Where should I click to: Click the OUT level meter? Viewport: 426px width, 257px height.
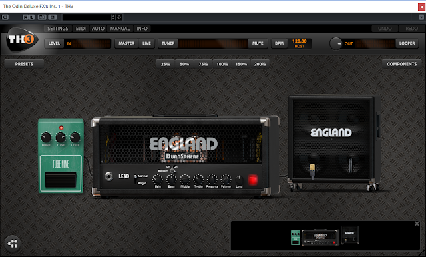coord(375,43)
